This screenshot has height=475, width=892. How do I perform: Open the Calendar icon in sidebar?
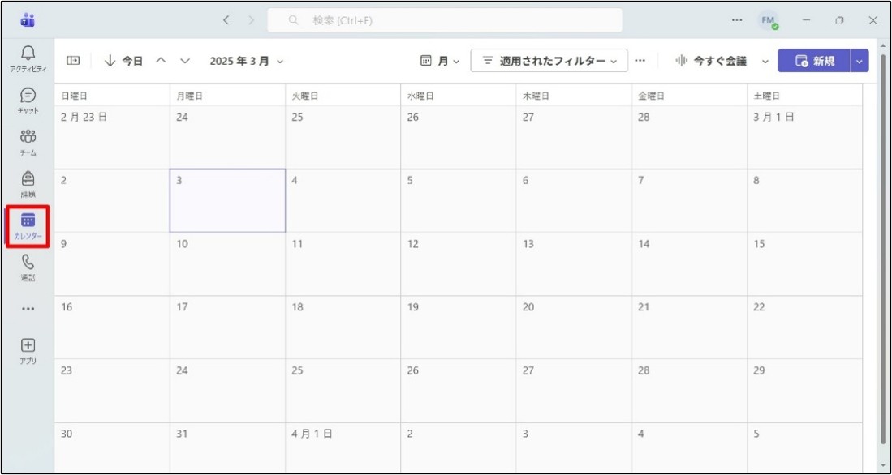(28, 225)
